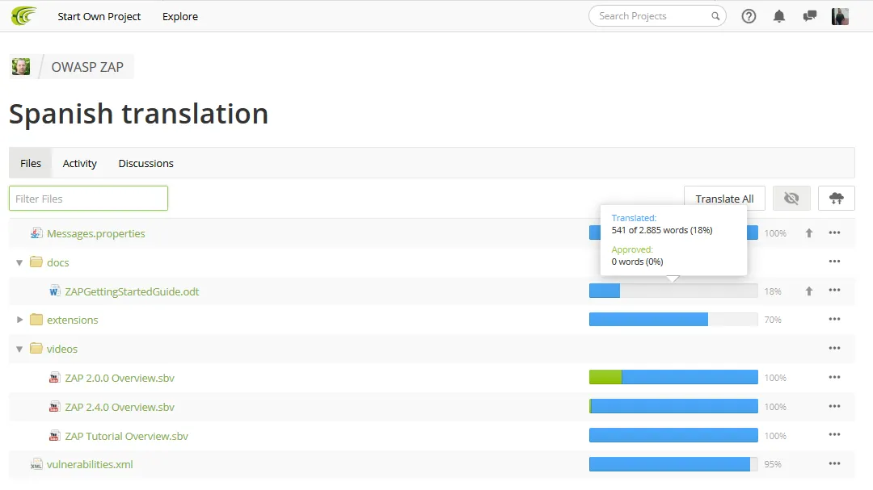Image resolution: width=873 pixels, height=490 pixels.
Task: Click vulnerabilities.xml 95% progress bar
Action: pyautogui.click(x=673, y=464)
